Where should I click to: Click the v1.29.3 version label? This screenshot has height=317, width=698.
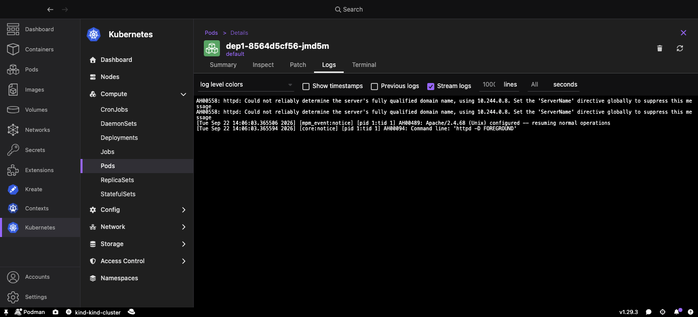point(629,312)
